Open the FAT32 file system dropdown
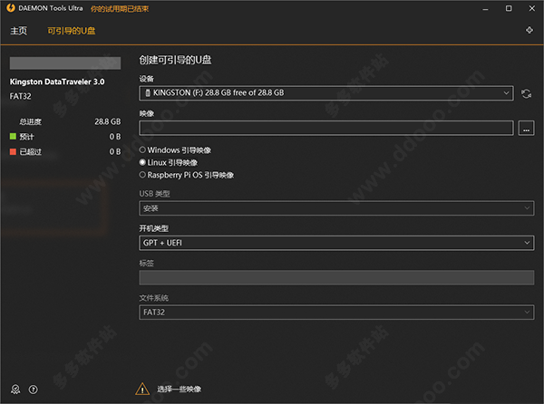The height and width of the screenshot is (404, 544). (x=336, y=313)
